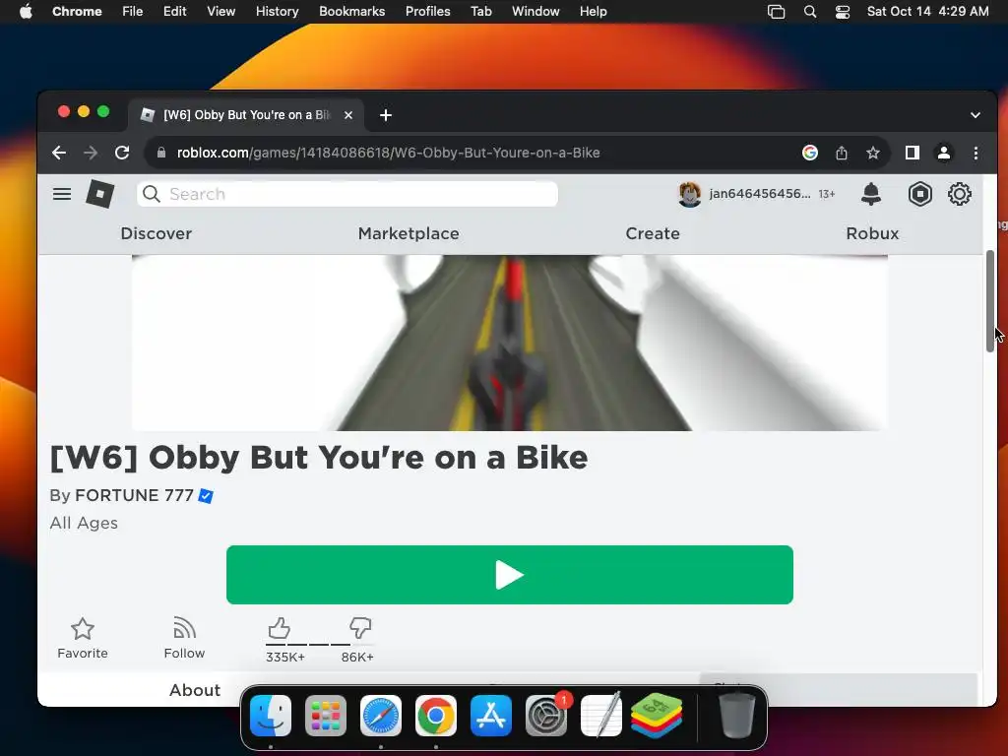Open the Roblox settings gear
1008x756 pixels.
pos(959,194)
